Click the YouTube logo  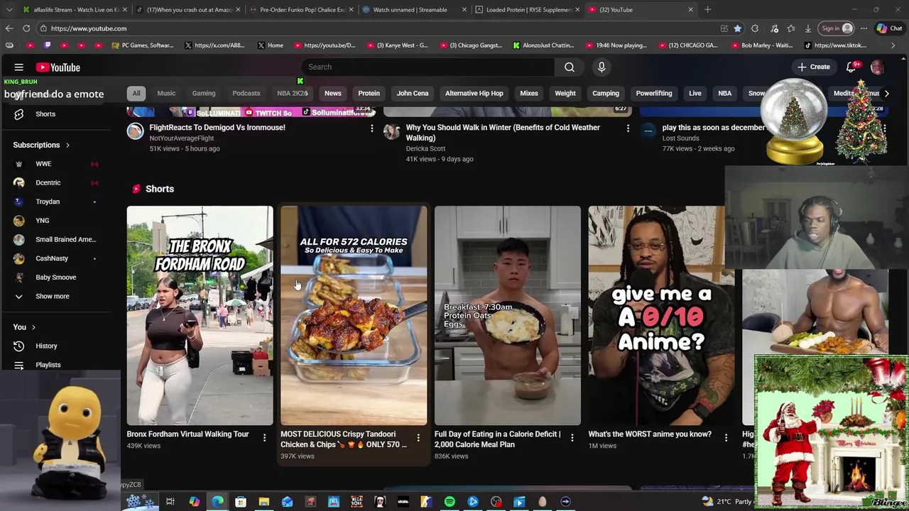58,67
